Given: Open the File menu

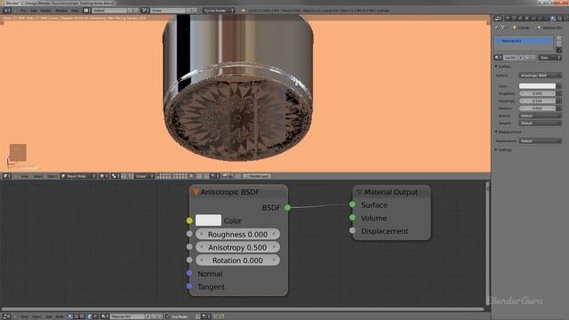Looking at the screenshot, I should [23, 11].
